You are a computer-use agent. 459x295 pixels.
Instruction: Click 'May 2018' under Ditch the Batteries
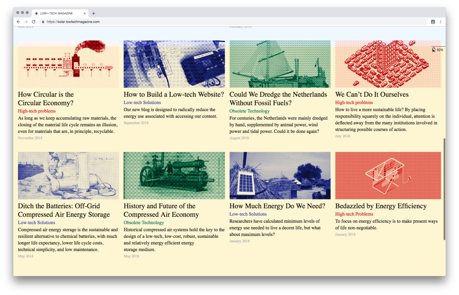[x=25, y=256]
